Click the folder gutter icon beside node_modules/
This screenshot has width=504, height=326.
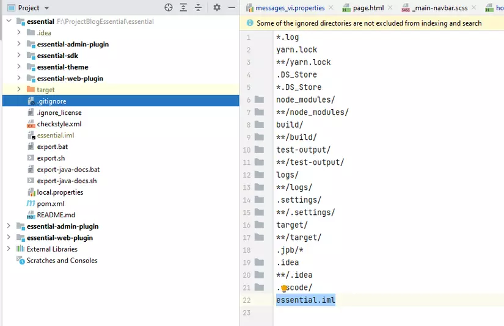(260, 100)
